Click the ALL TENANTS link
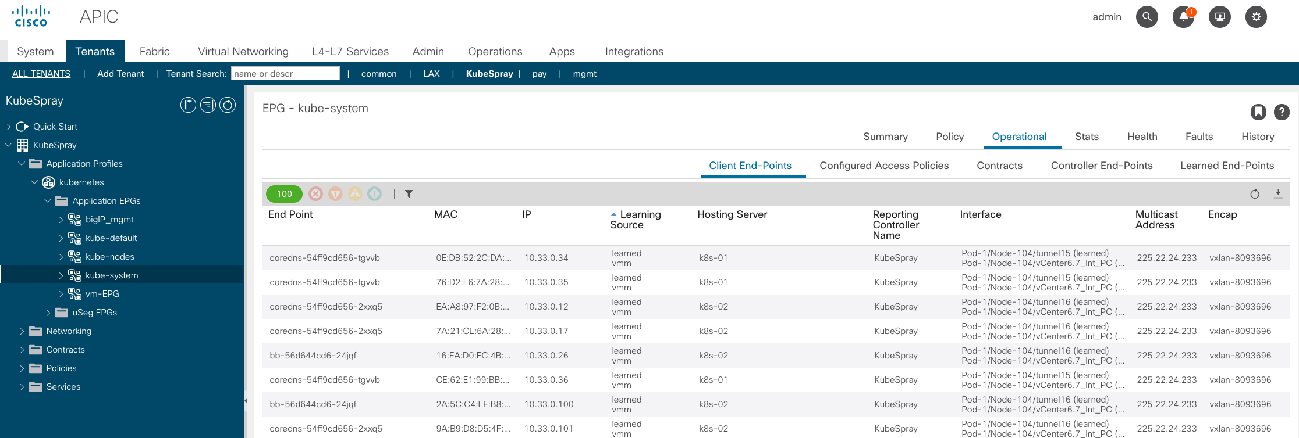Image resolution: width=1299 pixels, height=438 pixels. 41,74
